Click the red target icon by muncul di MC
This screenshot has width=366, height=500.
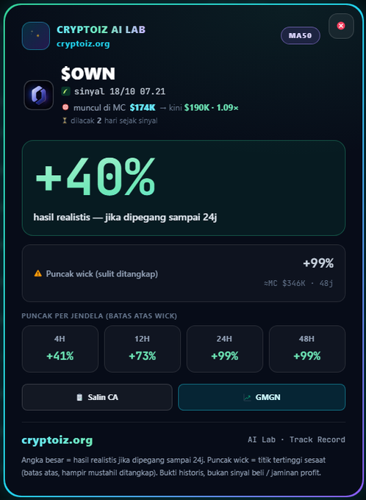tap(65, 107)
